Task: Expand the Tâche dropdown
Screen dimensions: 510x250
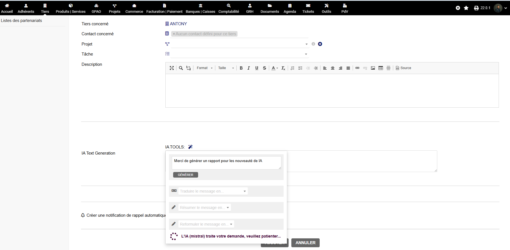Action: [240, 54]
